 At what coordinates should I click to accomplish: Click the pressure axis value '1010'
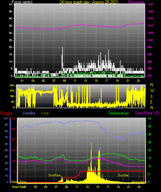pyautogui.click(x=150, y=26)
